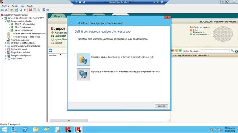Expand Equipos no asignados node
Image resolution: width=238 pixels, height=133 pixels.
(x=6, y=56)
